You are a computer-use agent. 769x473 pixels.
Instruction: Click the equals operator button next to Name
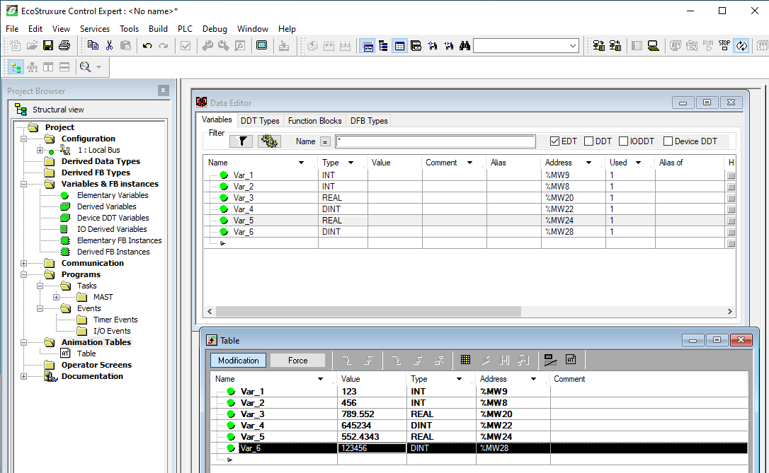(325, 141)
